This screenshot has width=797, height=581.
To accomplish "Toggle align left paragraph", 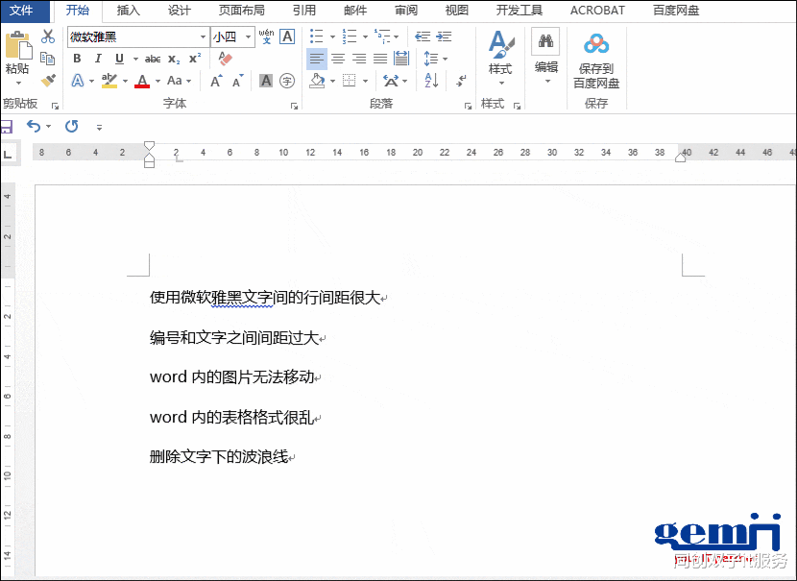I will [x=317, y=59].
